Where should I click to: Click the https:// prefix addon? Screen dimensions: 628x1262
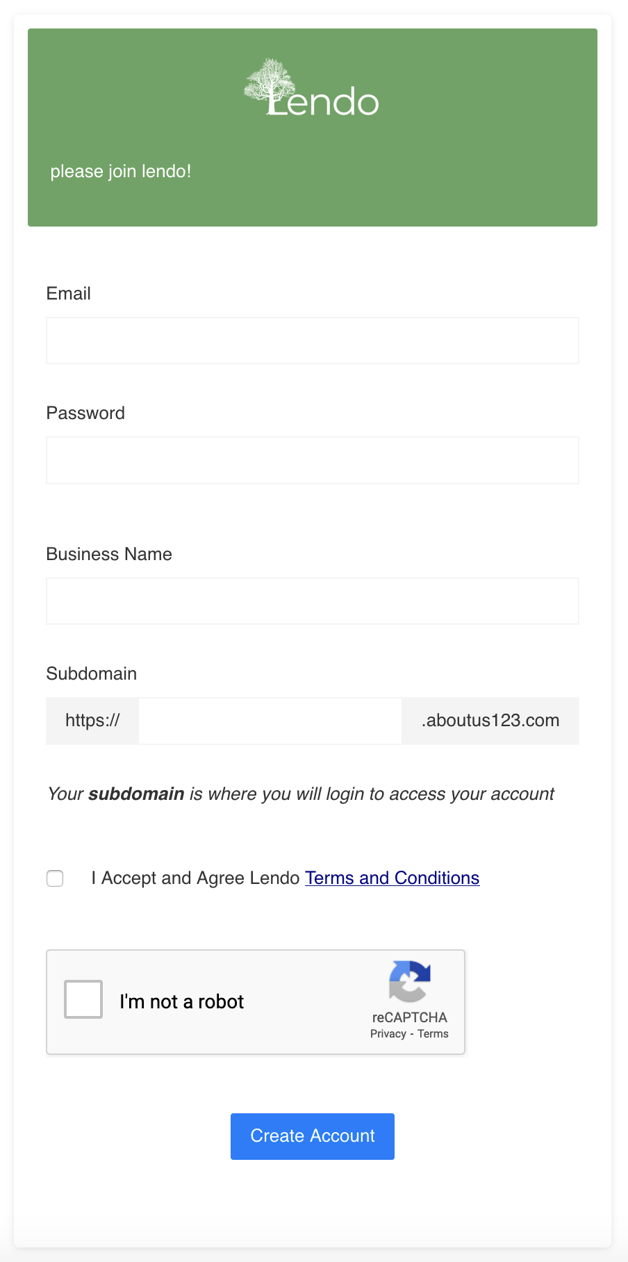click(x=92, y=721)
